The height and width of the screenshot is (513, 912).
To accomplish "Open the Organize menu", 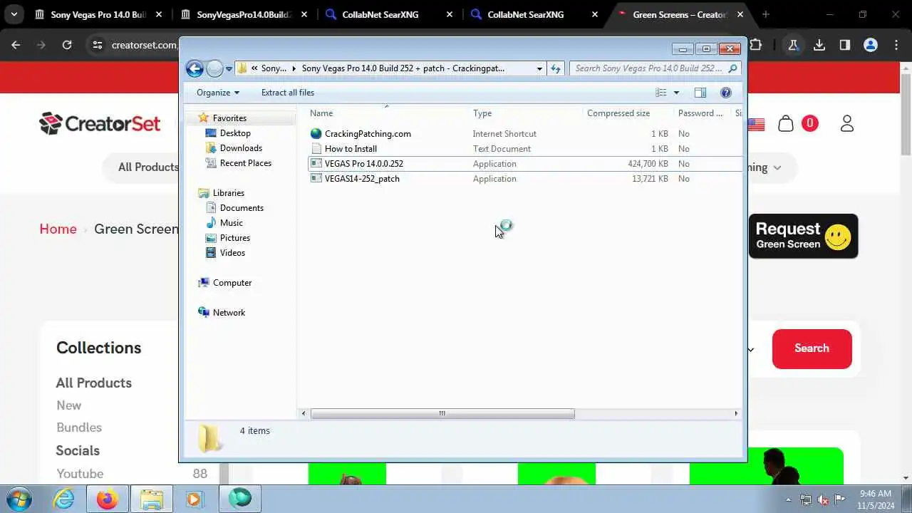I will click(218, 93).
